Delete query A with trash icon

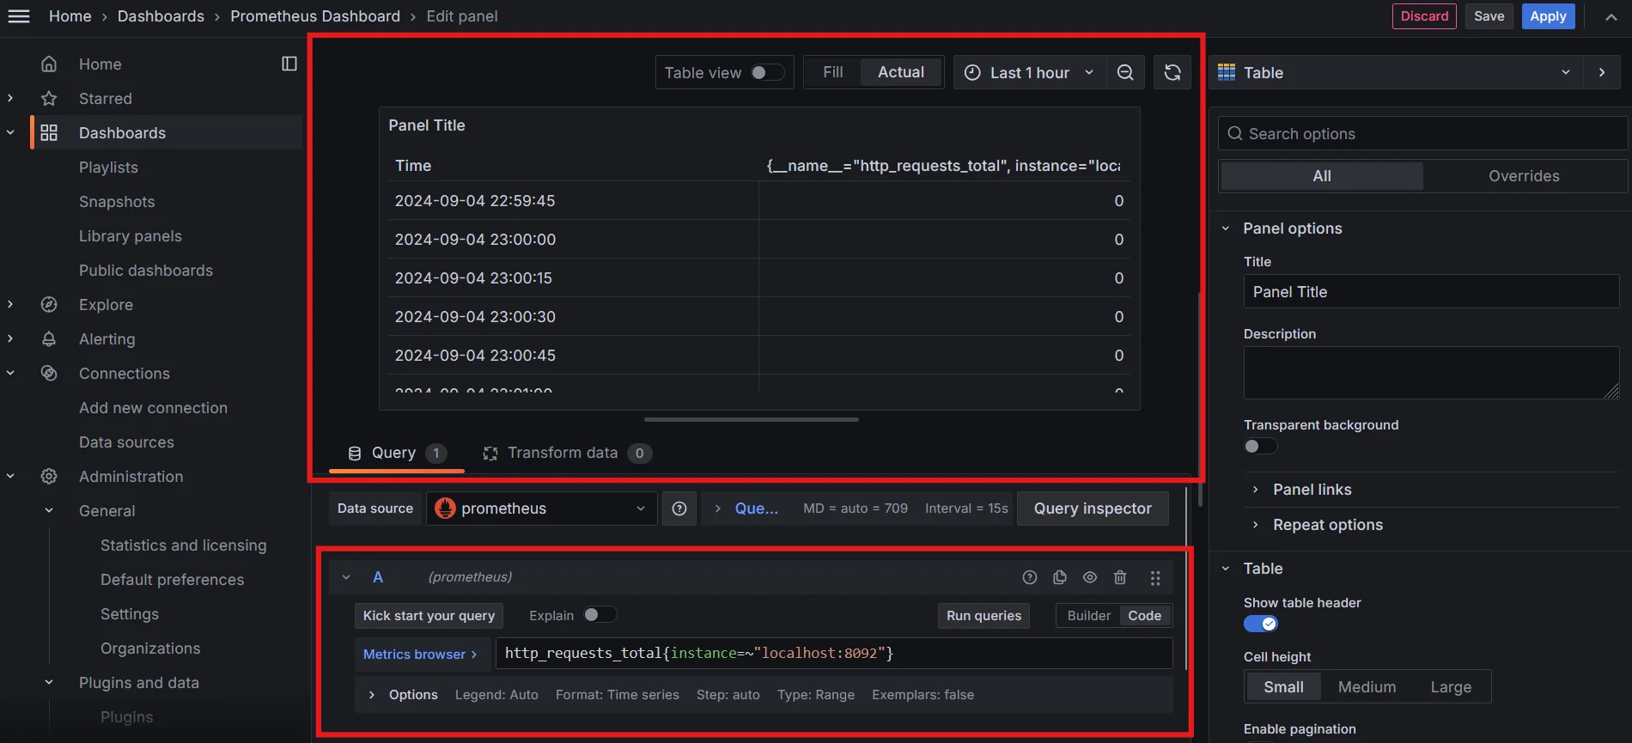tap(1120, 577)
